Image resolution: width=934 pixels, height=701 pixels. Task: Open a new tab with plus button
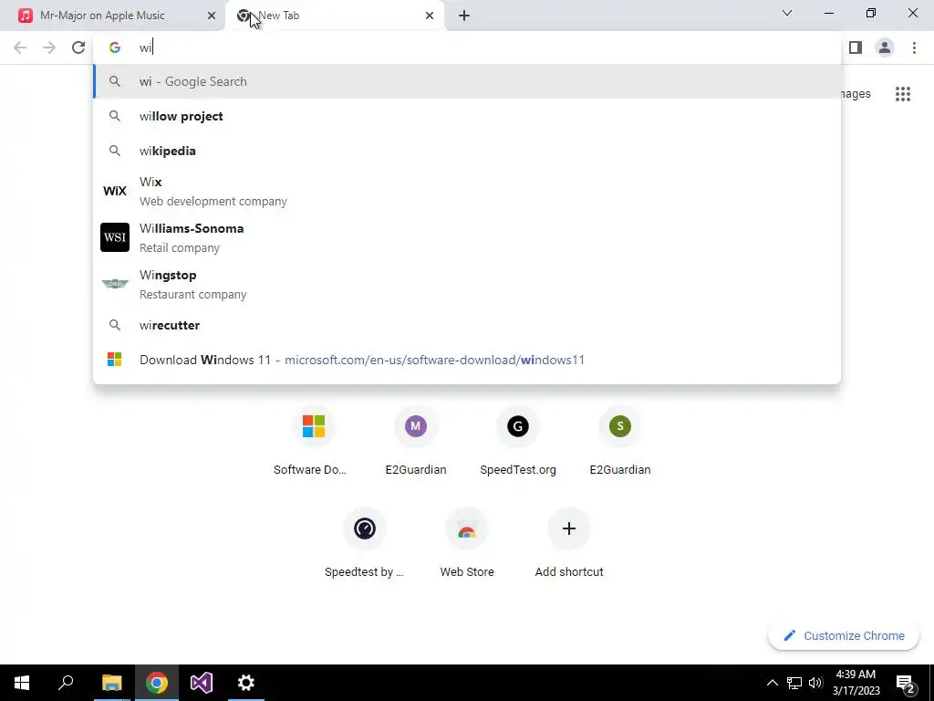(464, 16)
